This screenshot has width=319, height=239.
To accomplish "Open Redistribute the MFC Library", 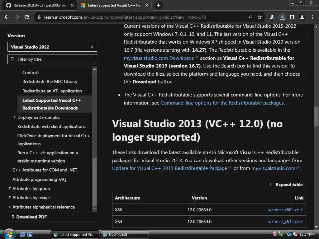I will 50,82.
